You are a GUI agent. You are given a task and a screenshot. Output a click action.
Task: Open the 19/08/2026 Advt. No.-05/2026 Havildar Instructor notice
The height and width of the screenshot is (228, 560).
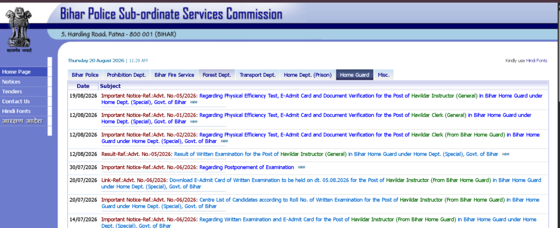[x=322, y=99]
